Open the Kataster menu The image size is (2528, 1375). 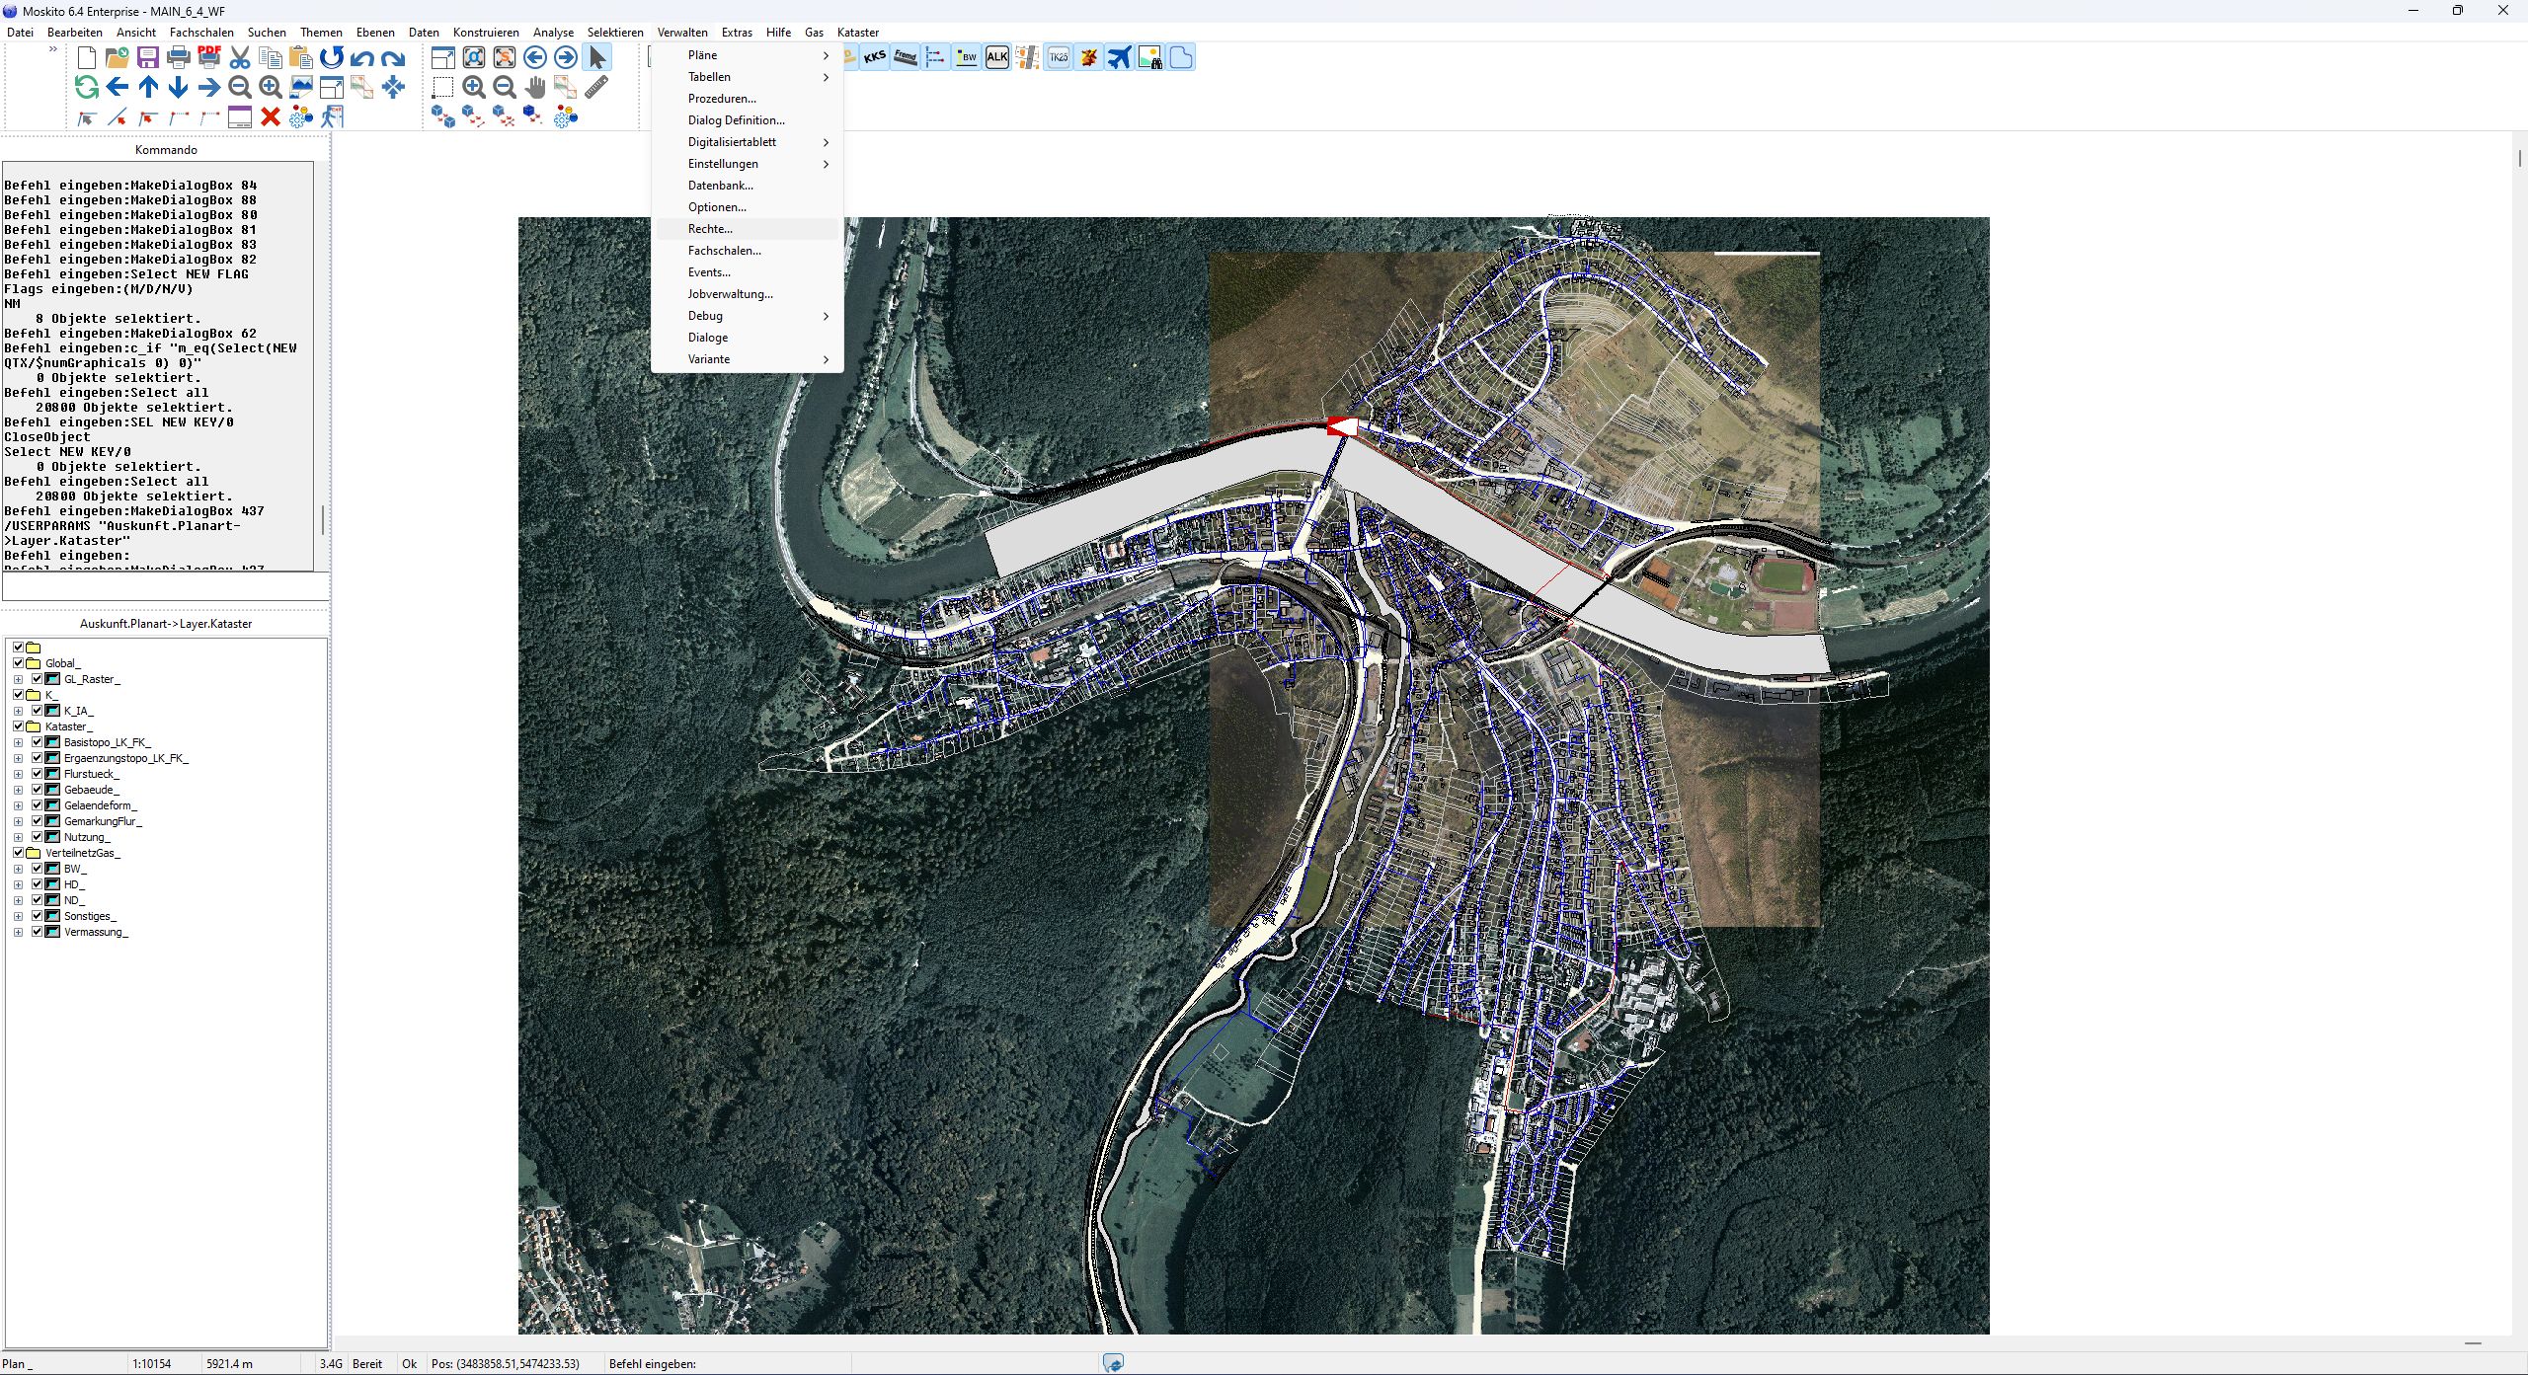tap(857, 33)
